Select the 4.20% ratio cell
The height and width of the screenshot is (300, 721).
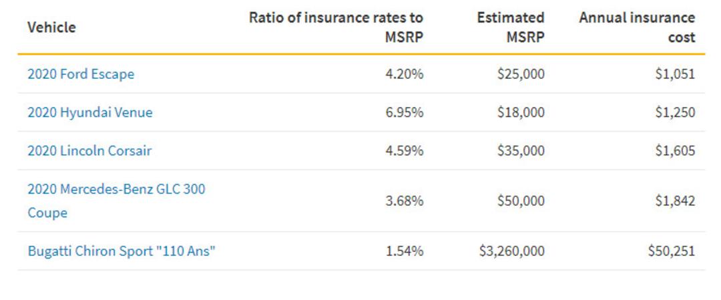[404, 74]
